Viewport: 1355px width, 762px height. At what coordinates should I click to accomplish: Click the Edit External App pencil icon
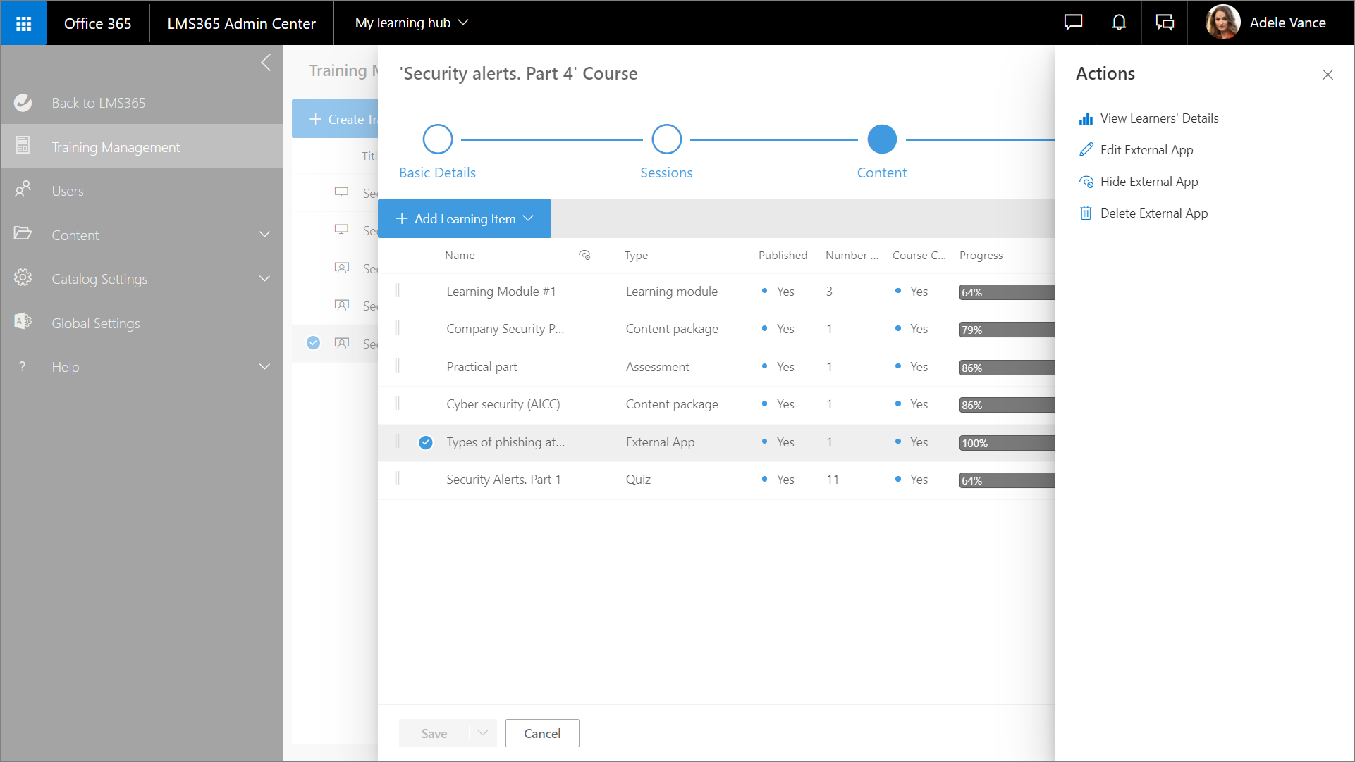click(x=1086, y=150)
